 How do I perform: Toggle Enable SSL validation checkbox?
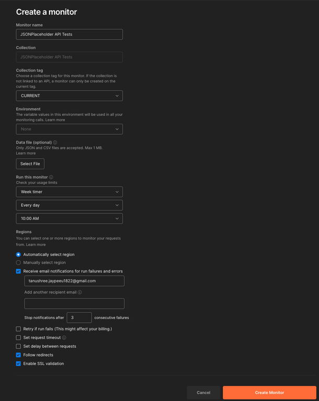tap(18, 363)
